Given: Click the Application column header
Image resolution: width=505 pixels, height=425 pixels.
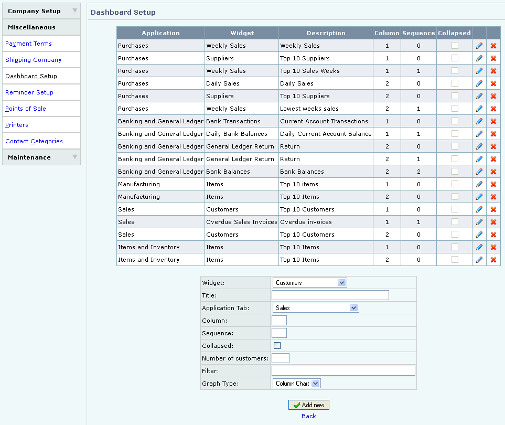Looking at the screenshot, I should pos(160,33).
